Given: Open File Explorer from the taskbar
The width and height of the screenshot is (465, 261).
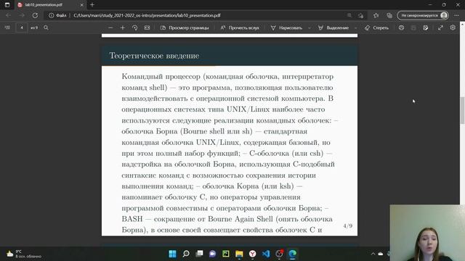Looking at the screenshot, I should (239, 254).
